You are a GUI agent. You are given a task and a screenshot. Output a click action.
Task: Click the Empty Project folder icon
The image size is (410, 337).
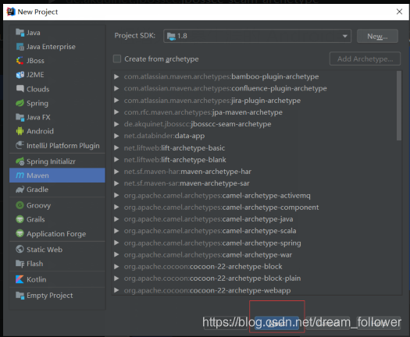point(20,296)
